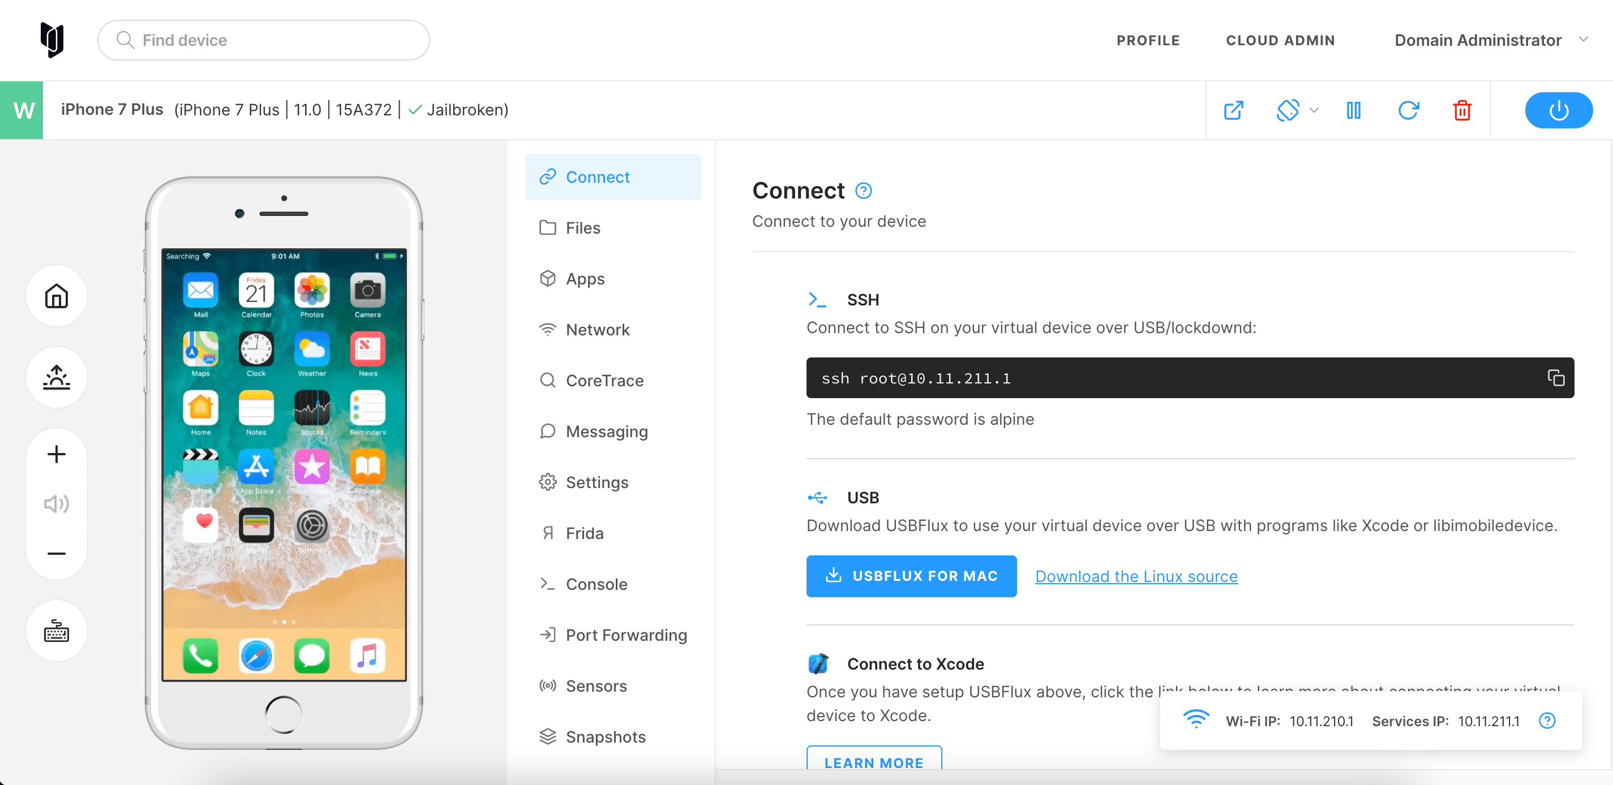
Task: Decrease volume with minus button
Action: (x=57, y=554)
